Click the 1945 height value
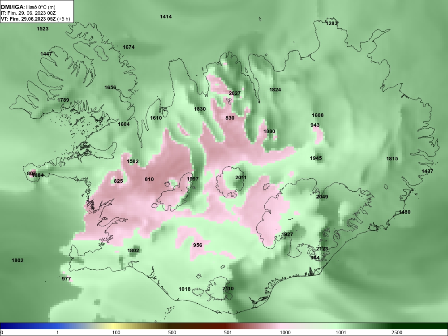The height and width of the screenshot is (336, 448). tap(316, 158)
